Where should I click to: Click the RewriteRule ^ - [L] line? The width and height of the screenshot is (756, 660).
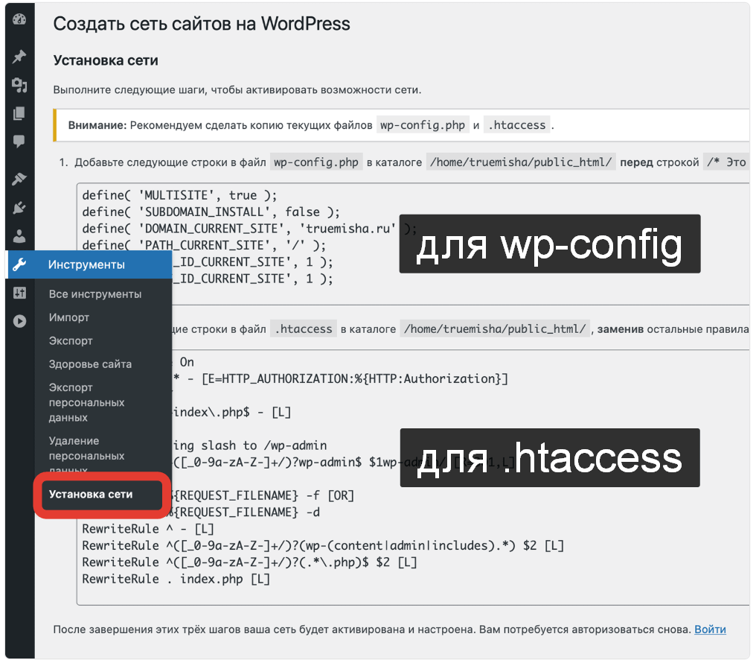point(148,529)
